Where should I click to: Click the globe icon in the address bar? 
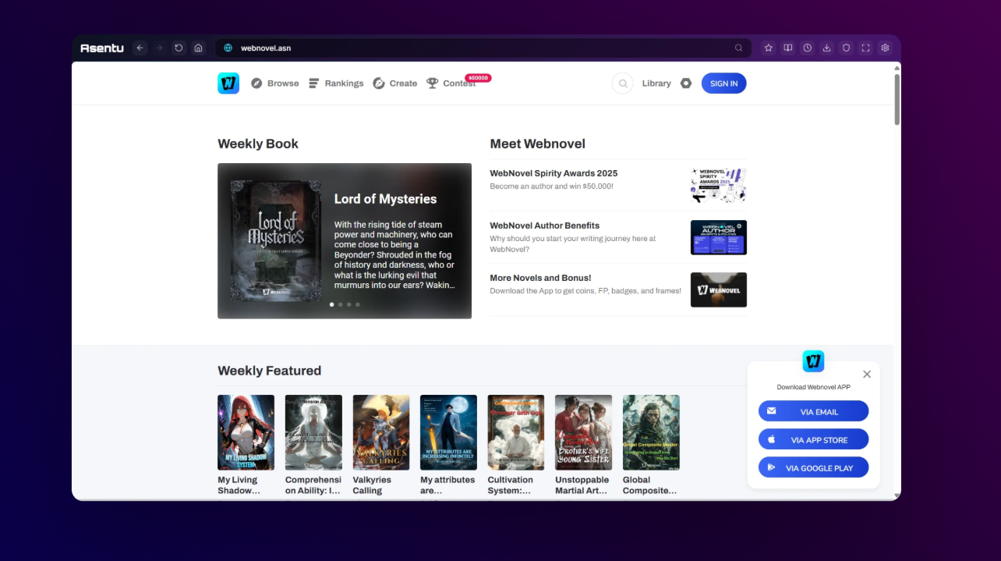(228, 48)
